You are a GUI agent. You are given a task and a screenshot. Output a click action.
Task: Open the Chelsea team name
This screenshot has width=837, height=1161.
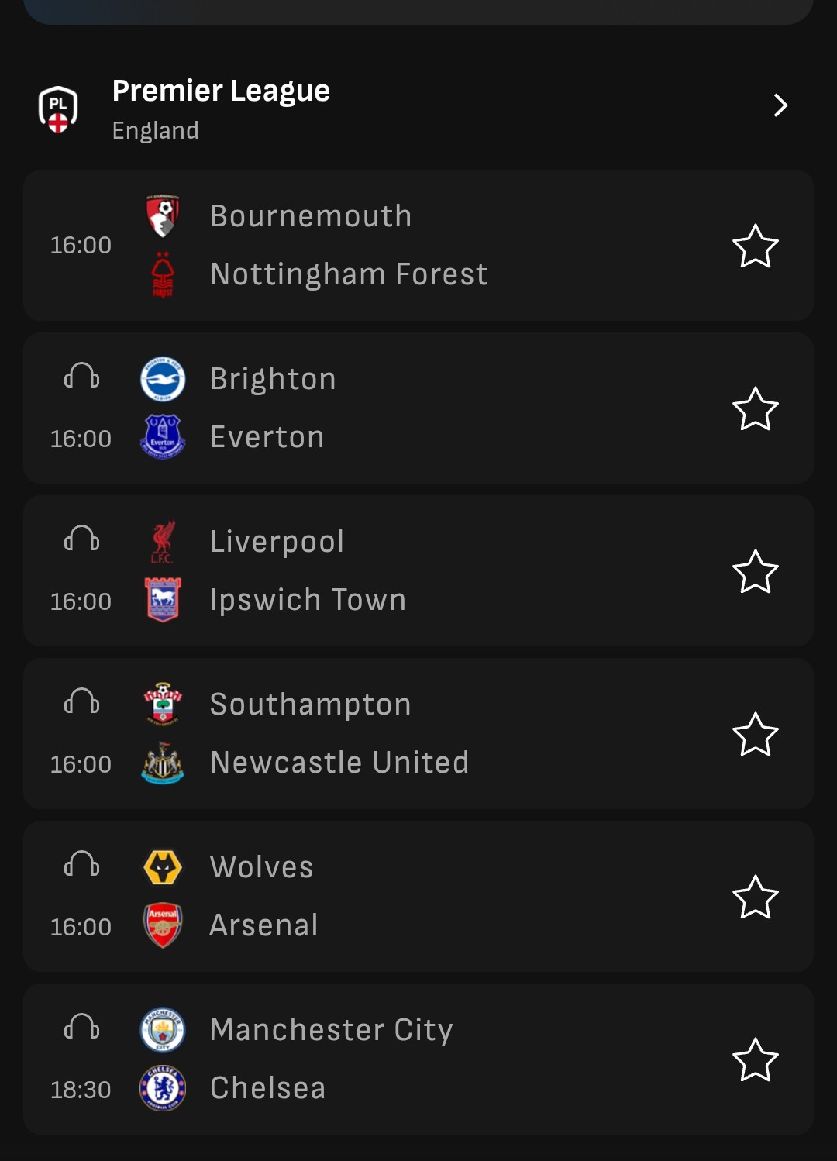[267, 1088]
